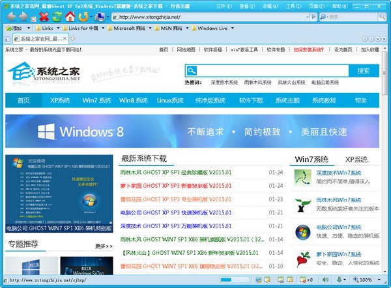Open the 页面 menu

click(317, 6)
